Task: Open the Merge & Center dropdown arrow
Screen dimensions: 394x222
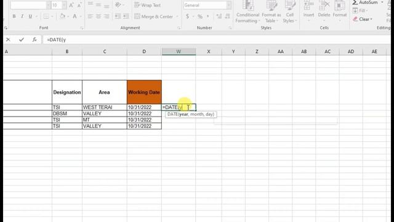Action: pos(177,17)
